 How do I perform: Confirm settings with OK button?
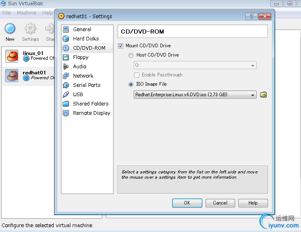tap(187, 203)
